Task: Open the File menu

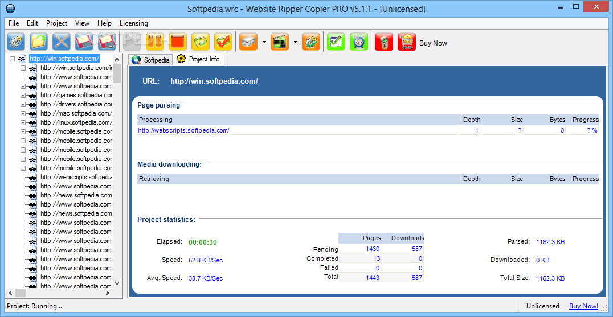Action: 14,23
